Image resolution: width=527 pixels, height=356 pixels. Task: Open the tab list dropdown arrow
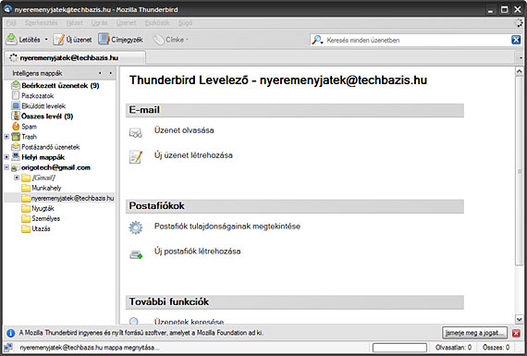tap(521, 58)
